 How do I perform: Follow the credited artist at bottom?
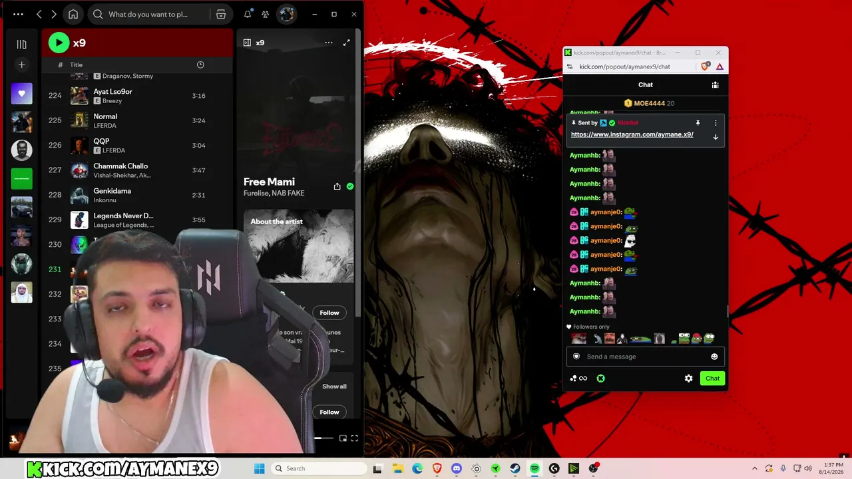pyautogui.click(x=329, y=412)
